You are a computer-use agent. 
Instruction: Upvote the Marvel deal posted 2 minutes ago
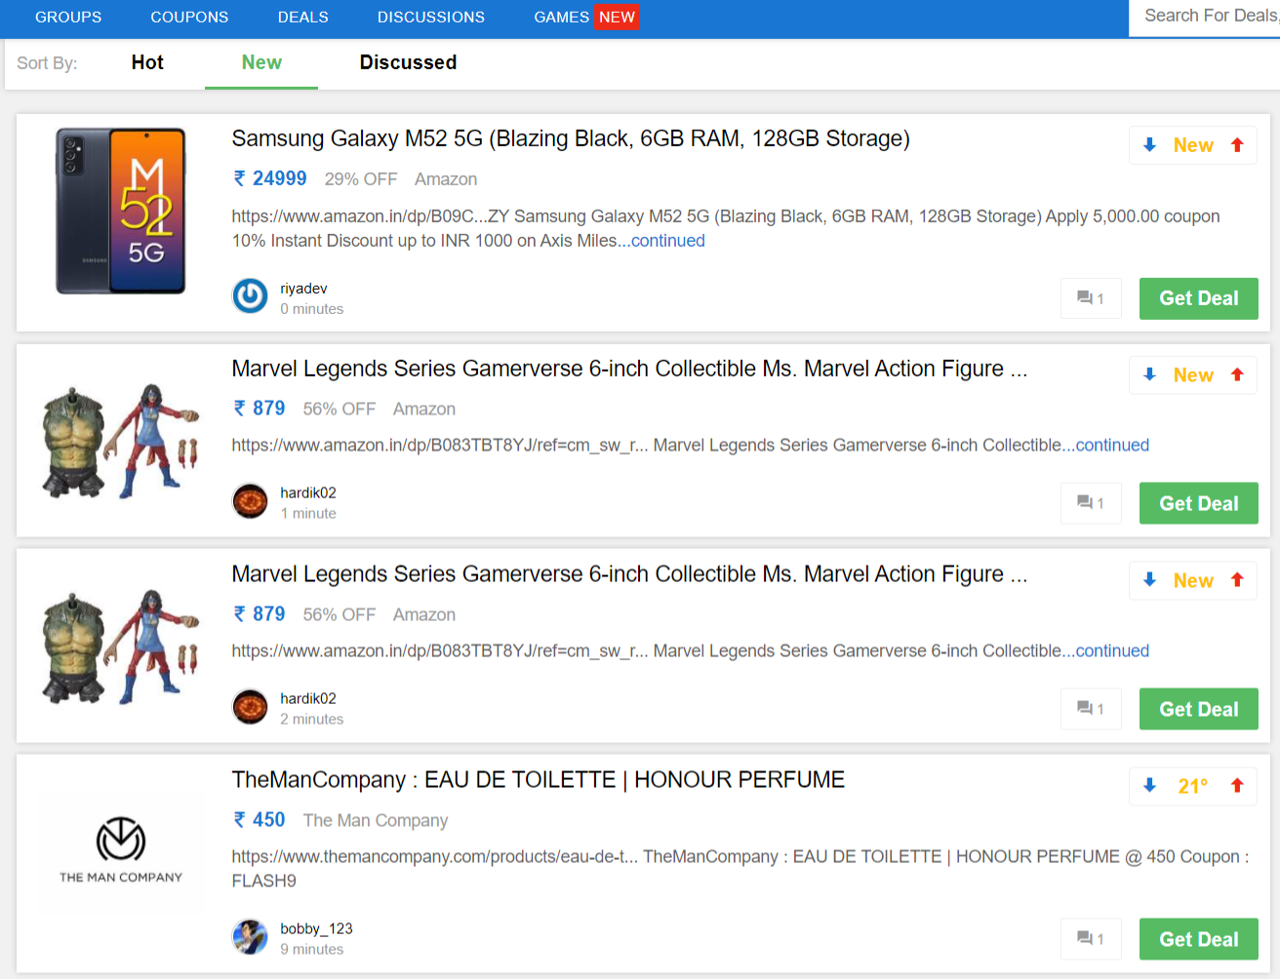point(1237,580)
